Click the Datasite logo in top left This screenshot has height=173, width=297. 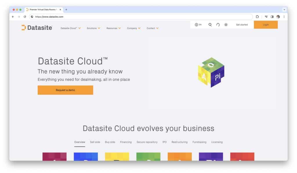coord(36,28)
